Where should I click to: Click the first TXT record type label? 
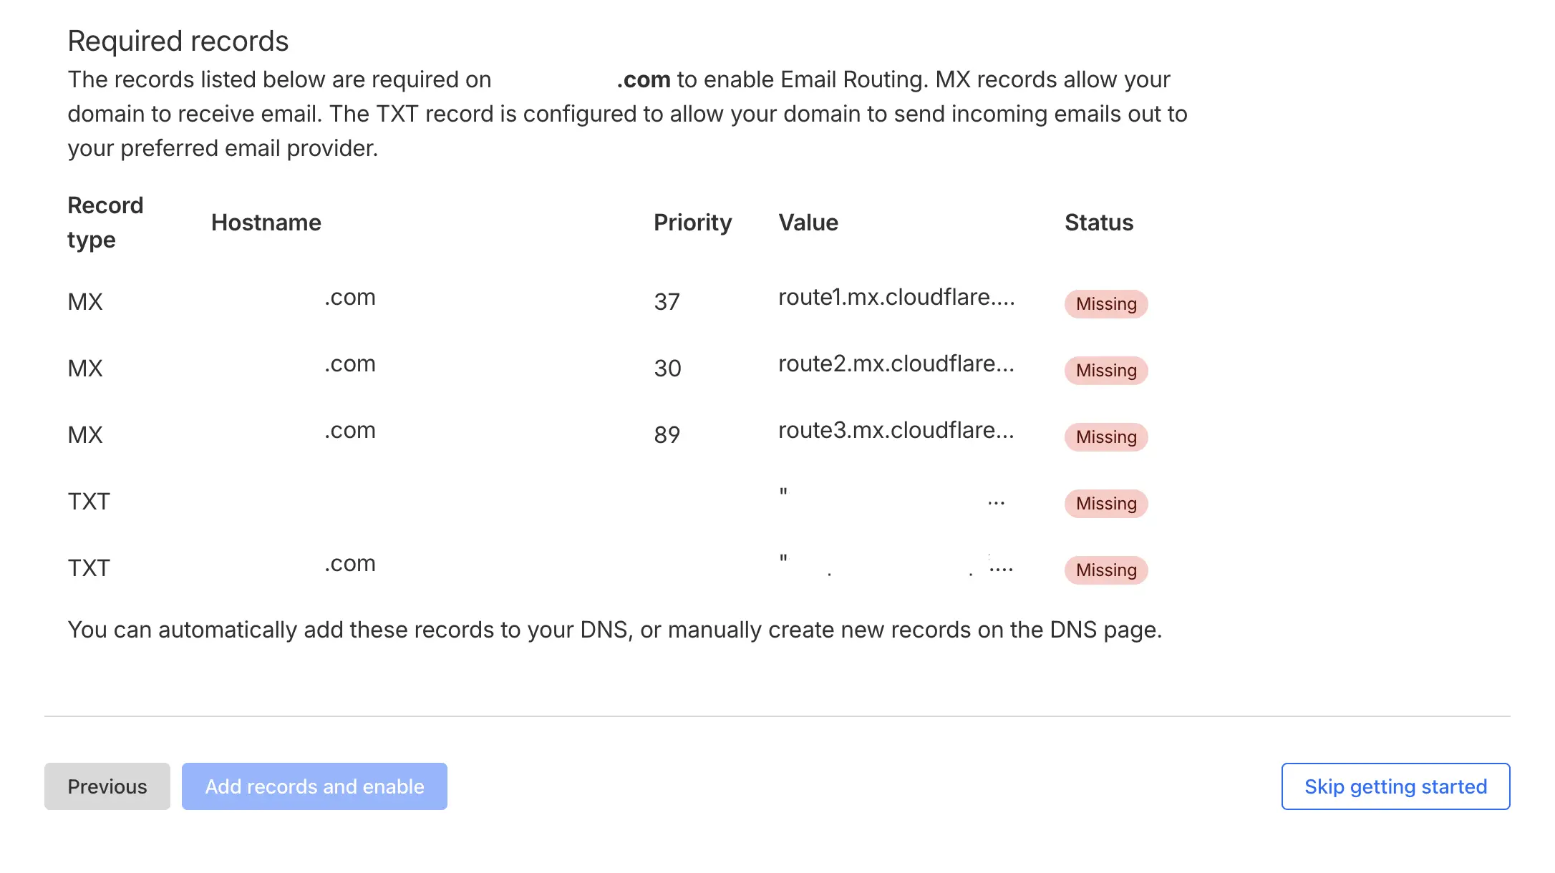[89, 501]
